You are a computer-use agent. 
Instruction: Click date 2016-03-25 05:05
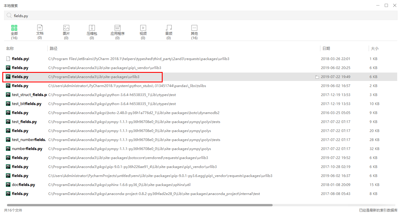[336, 113]
